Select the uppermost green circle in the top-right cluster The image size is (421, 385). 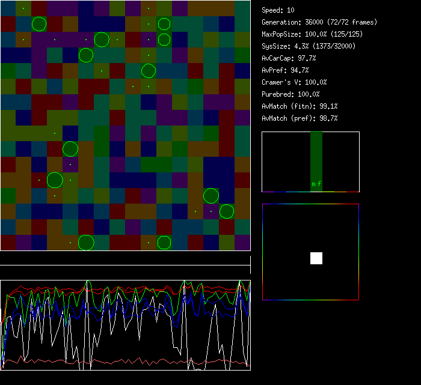click(164, 24)
